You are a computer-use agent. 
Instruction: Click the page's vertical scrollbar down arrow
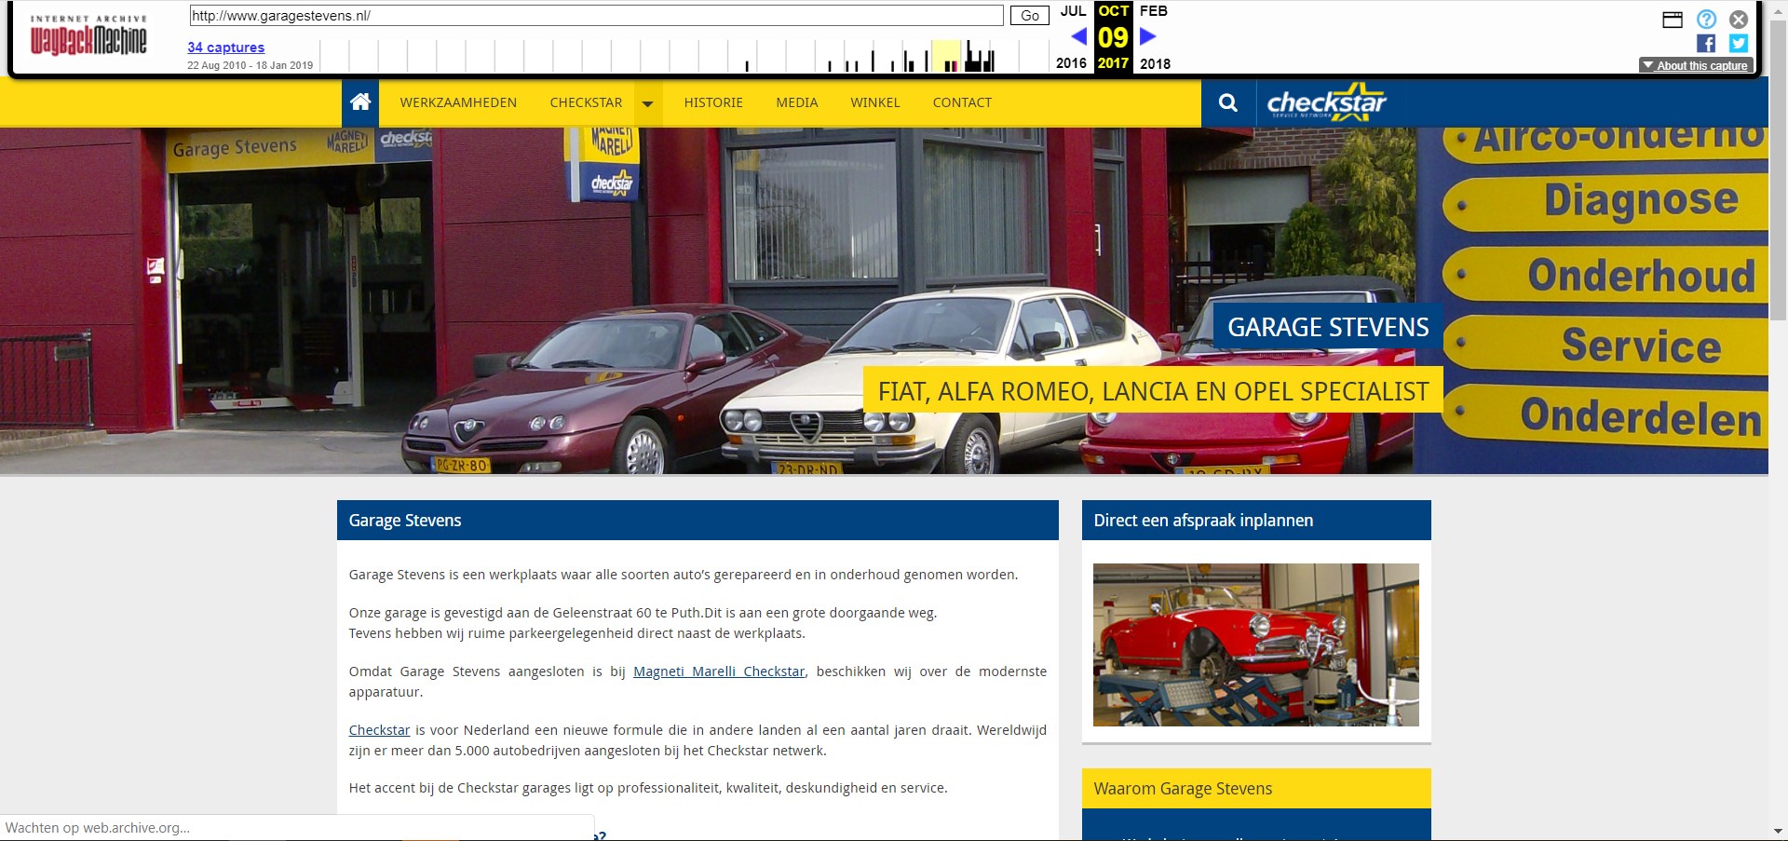pyautogui.click(x=1778, y=831)
